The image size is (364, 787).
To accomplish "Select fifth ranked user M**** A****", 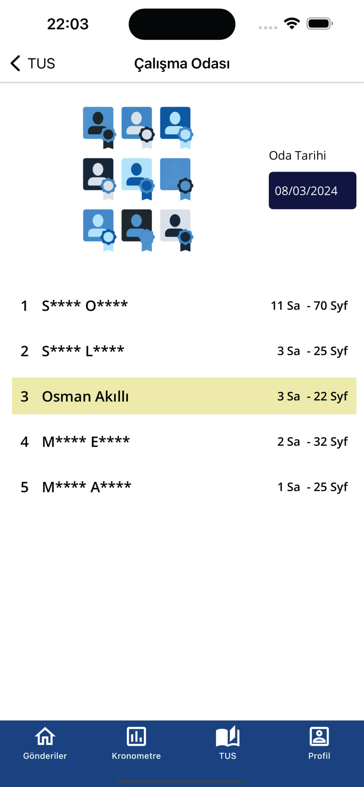I will [x=86, y=487].
